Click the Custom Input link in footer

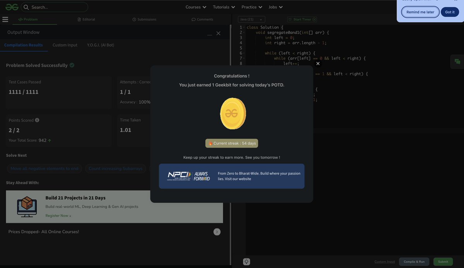point(384,262)
